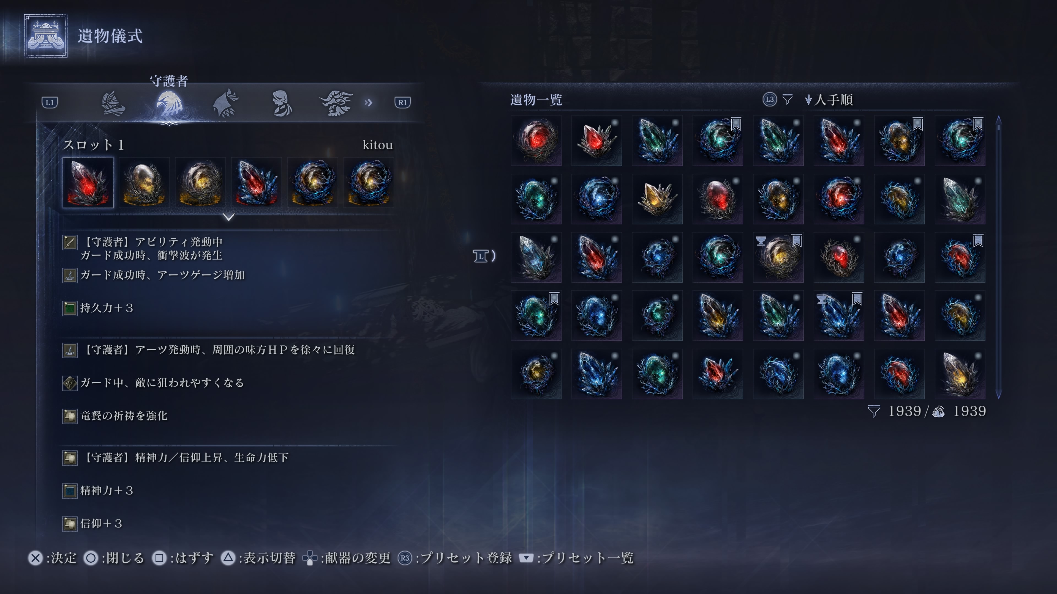This screenshot has width=1057, height=594.
Task: Pick the spiky beast character icon
Action: [336, 103]
